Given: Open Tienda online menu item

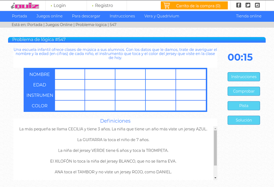Looking at the screenshot, I should coord(249,16).
